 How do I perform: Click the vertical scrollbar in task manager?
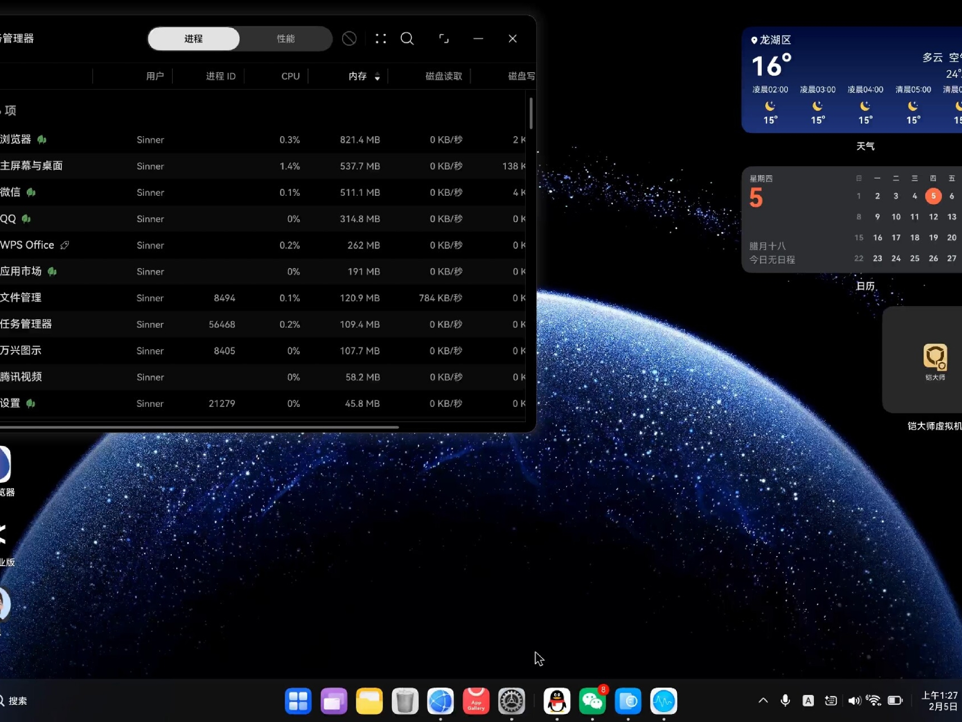(x=531, y=113)
